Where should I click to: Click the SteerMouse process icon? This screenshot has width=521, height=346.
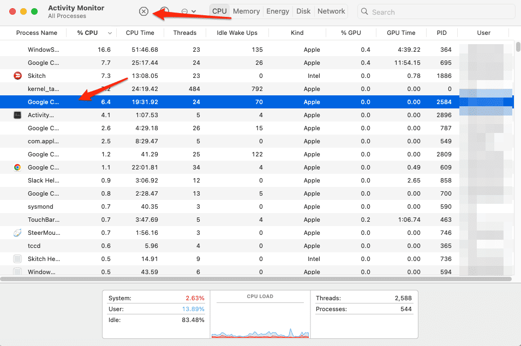click(x=17, y=233)
